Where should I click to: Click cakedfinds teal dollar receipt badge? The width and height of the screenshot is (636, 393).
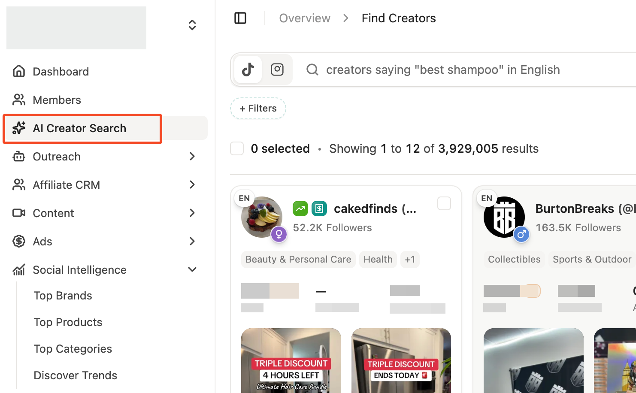click(319, 209)
